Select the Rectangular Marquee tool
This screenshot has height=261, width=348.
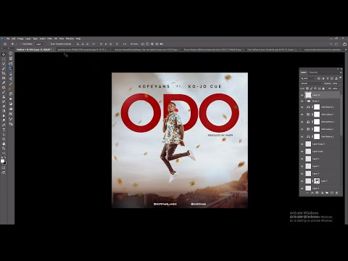click(4, 59)
